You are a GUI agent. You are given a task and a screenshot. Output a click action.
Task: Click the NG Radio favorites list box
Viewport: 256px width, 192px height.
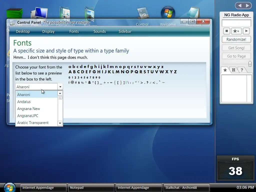[236, 88]
